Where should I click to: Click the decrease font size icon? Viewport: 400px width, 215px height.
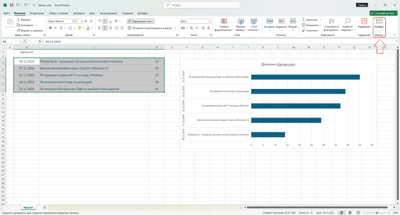(91, 21)
